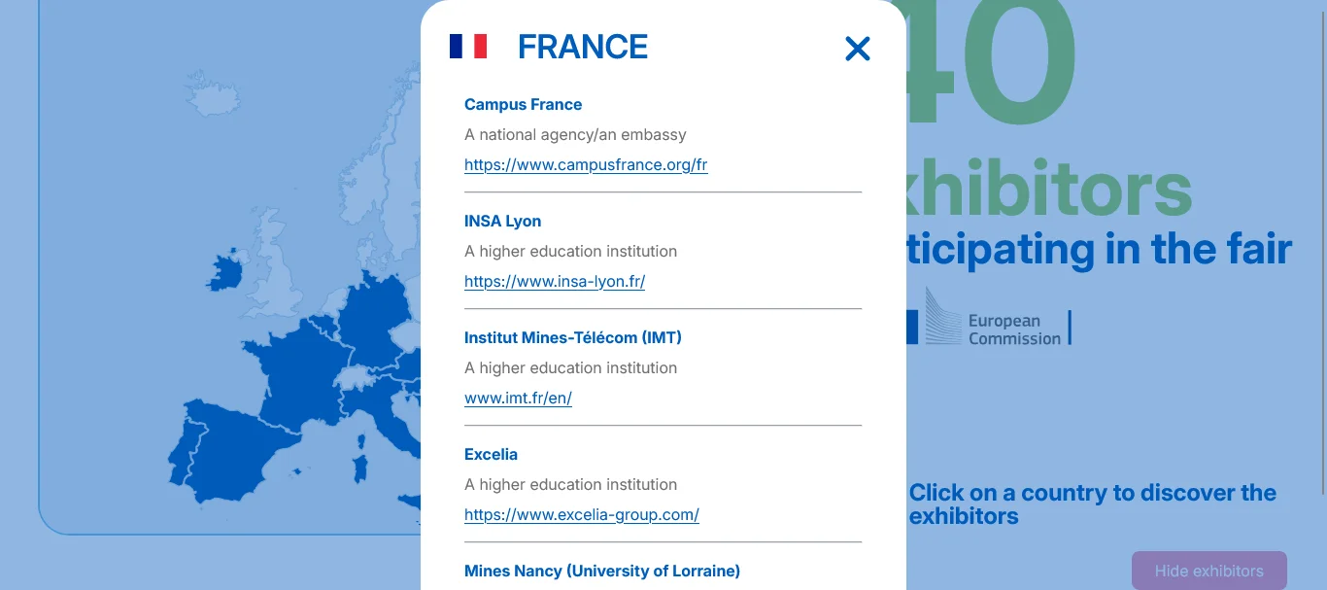Open the Campus France website link
The image size is (1327, 590).
[x=586, y=164]
